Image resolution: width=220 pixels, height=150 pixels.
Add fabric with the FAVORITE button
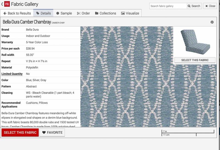click(52, 132)
